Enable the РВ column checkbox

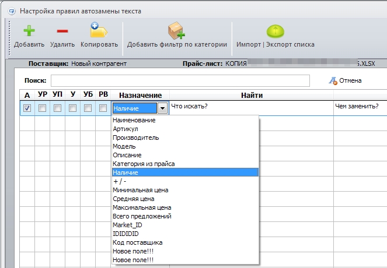103,108
